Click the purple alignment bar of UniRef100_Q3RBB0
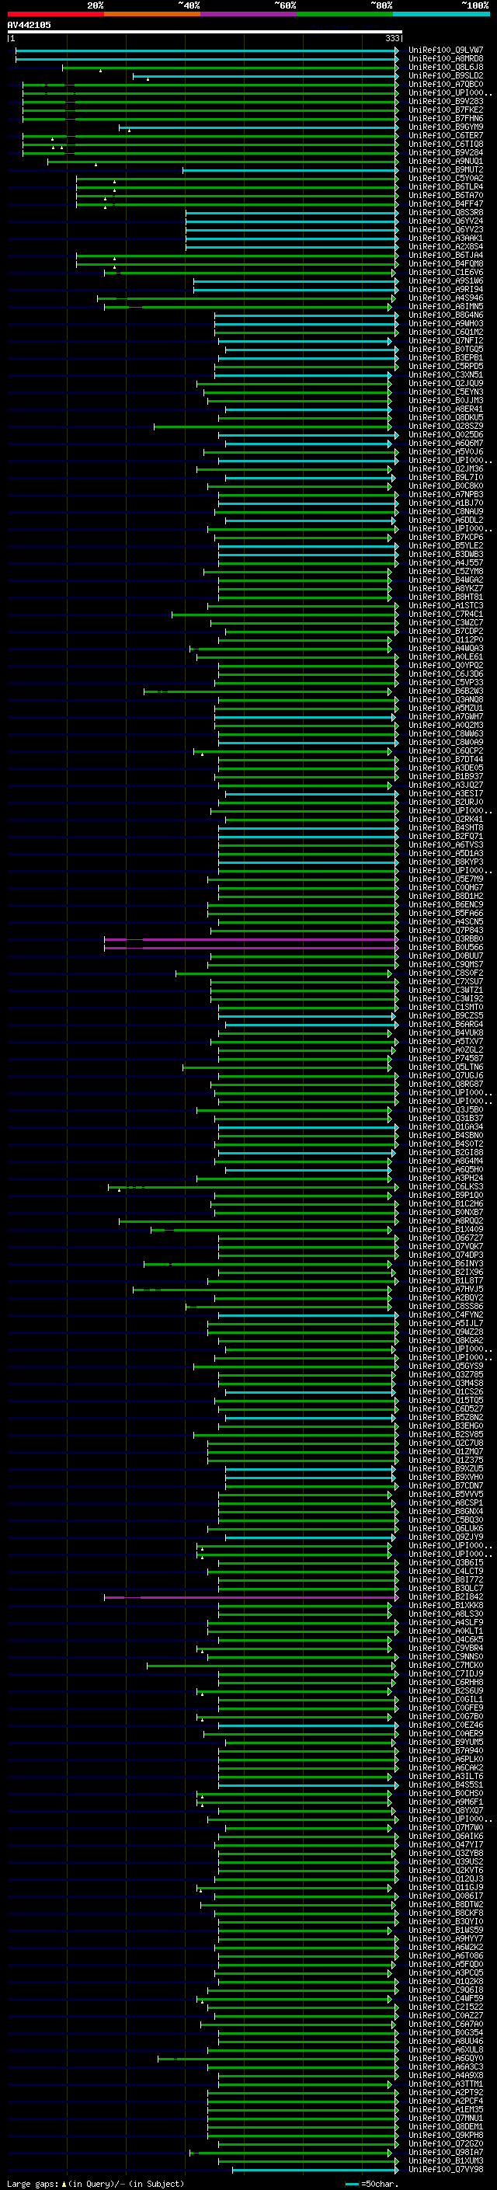Viewport: 497px width, 2190px height. (x=251, y=939)
